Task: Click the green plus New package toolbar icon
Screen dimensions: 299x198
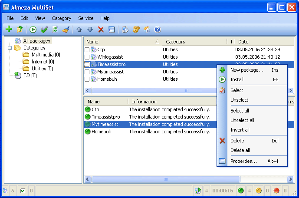Action: [x=9, y=30]
